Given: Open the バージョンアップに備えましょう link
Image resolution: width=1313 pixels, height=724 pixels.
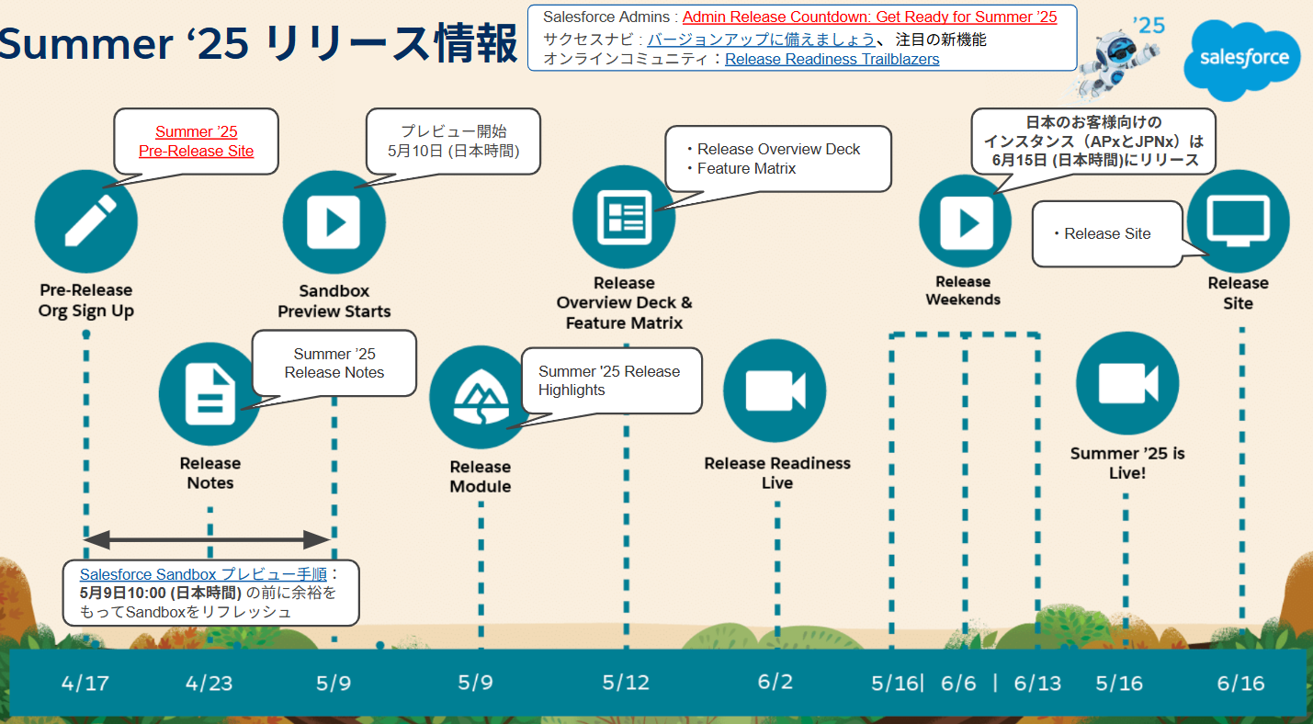Looking at the screenshot, I should (x=761, y=40).
